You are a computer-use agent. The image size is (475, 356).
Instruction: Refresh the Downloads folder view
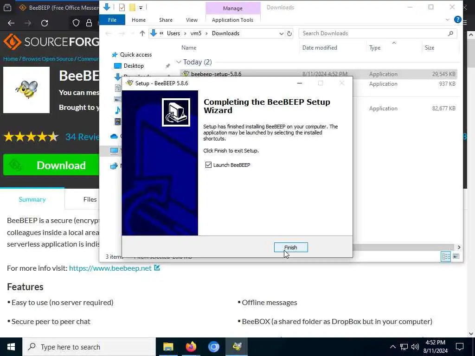[289, 33]
